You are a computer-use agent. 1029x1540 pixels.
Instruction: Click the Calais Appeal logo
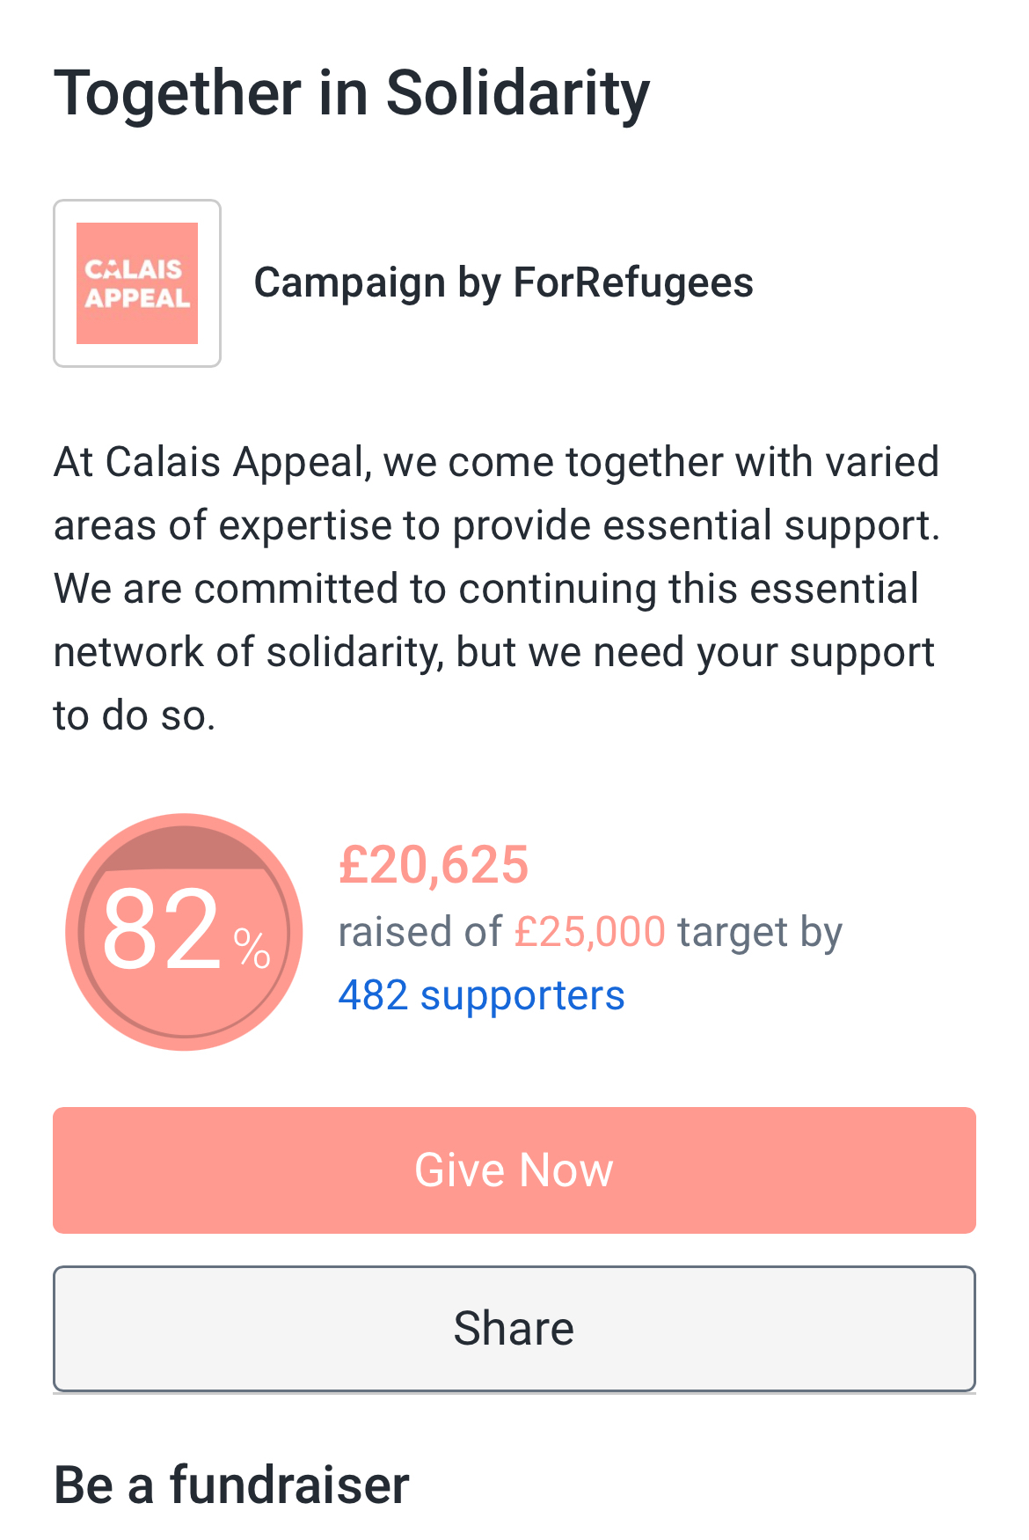click(137, 283)
